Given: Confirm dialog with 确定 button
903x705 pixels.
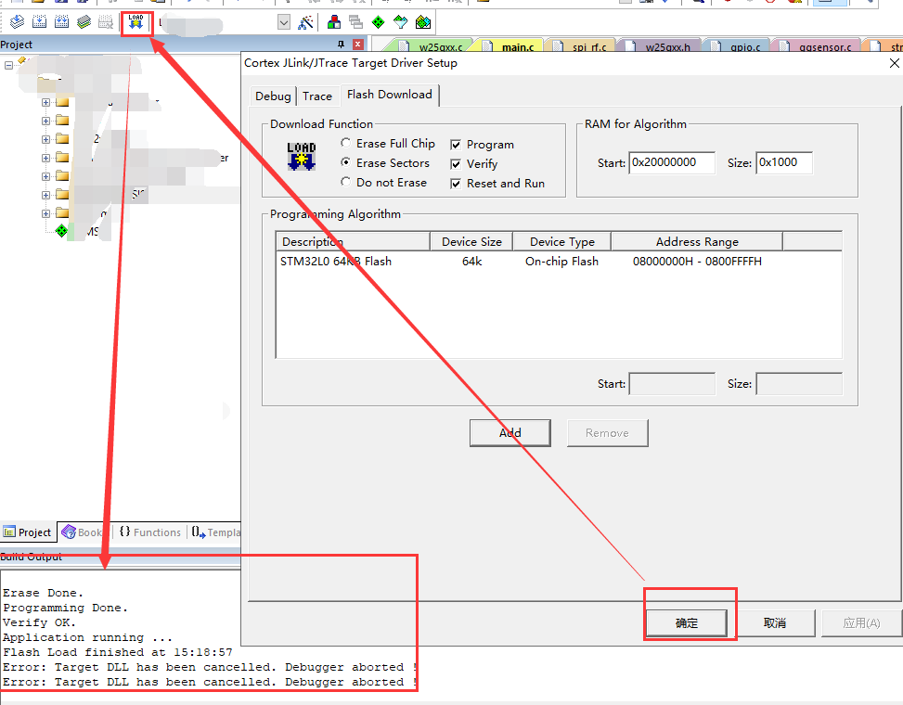Looking at the screenshot, I should point(686,622).
